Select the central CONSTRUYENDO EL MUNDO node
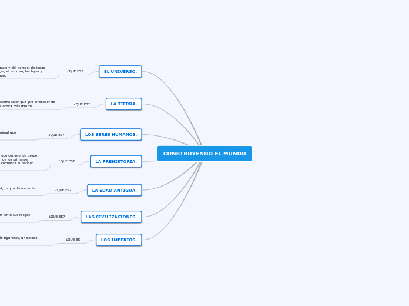The image size is (409, 306). pyautogui.click(x=204, y=154)
